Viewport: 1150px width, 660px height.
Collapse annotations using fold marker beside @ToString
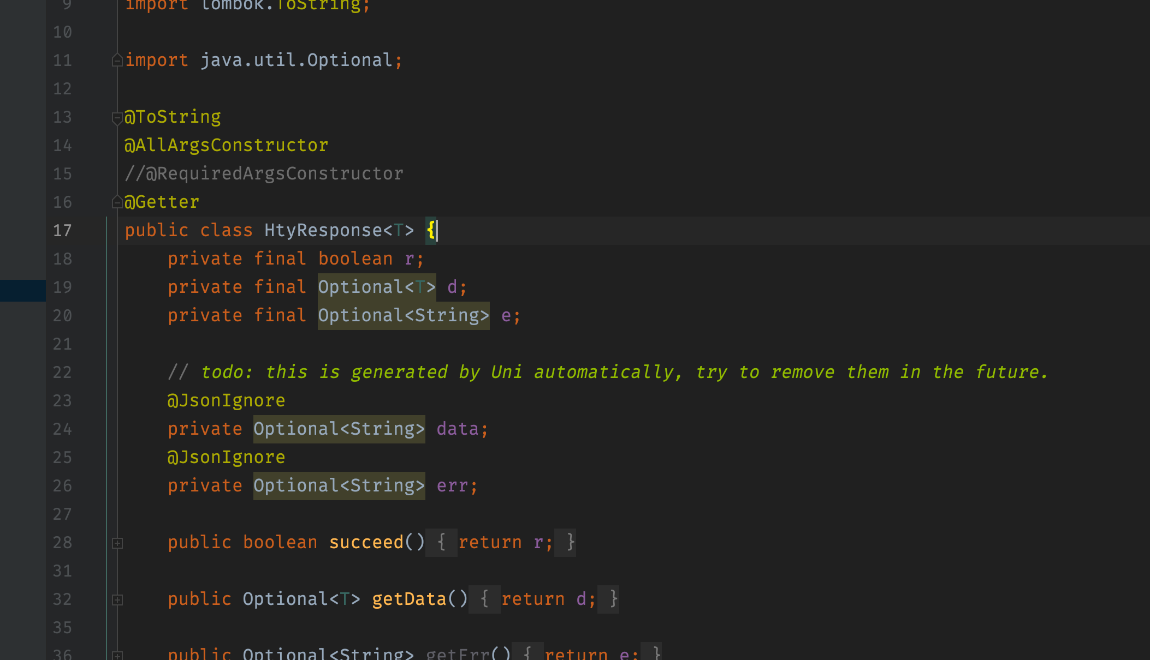(x=117, y=117)
